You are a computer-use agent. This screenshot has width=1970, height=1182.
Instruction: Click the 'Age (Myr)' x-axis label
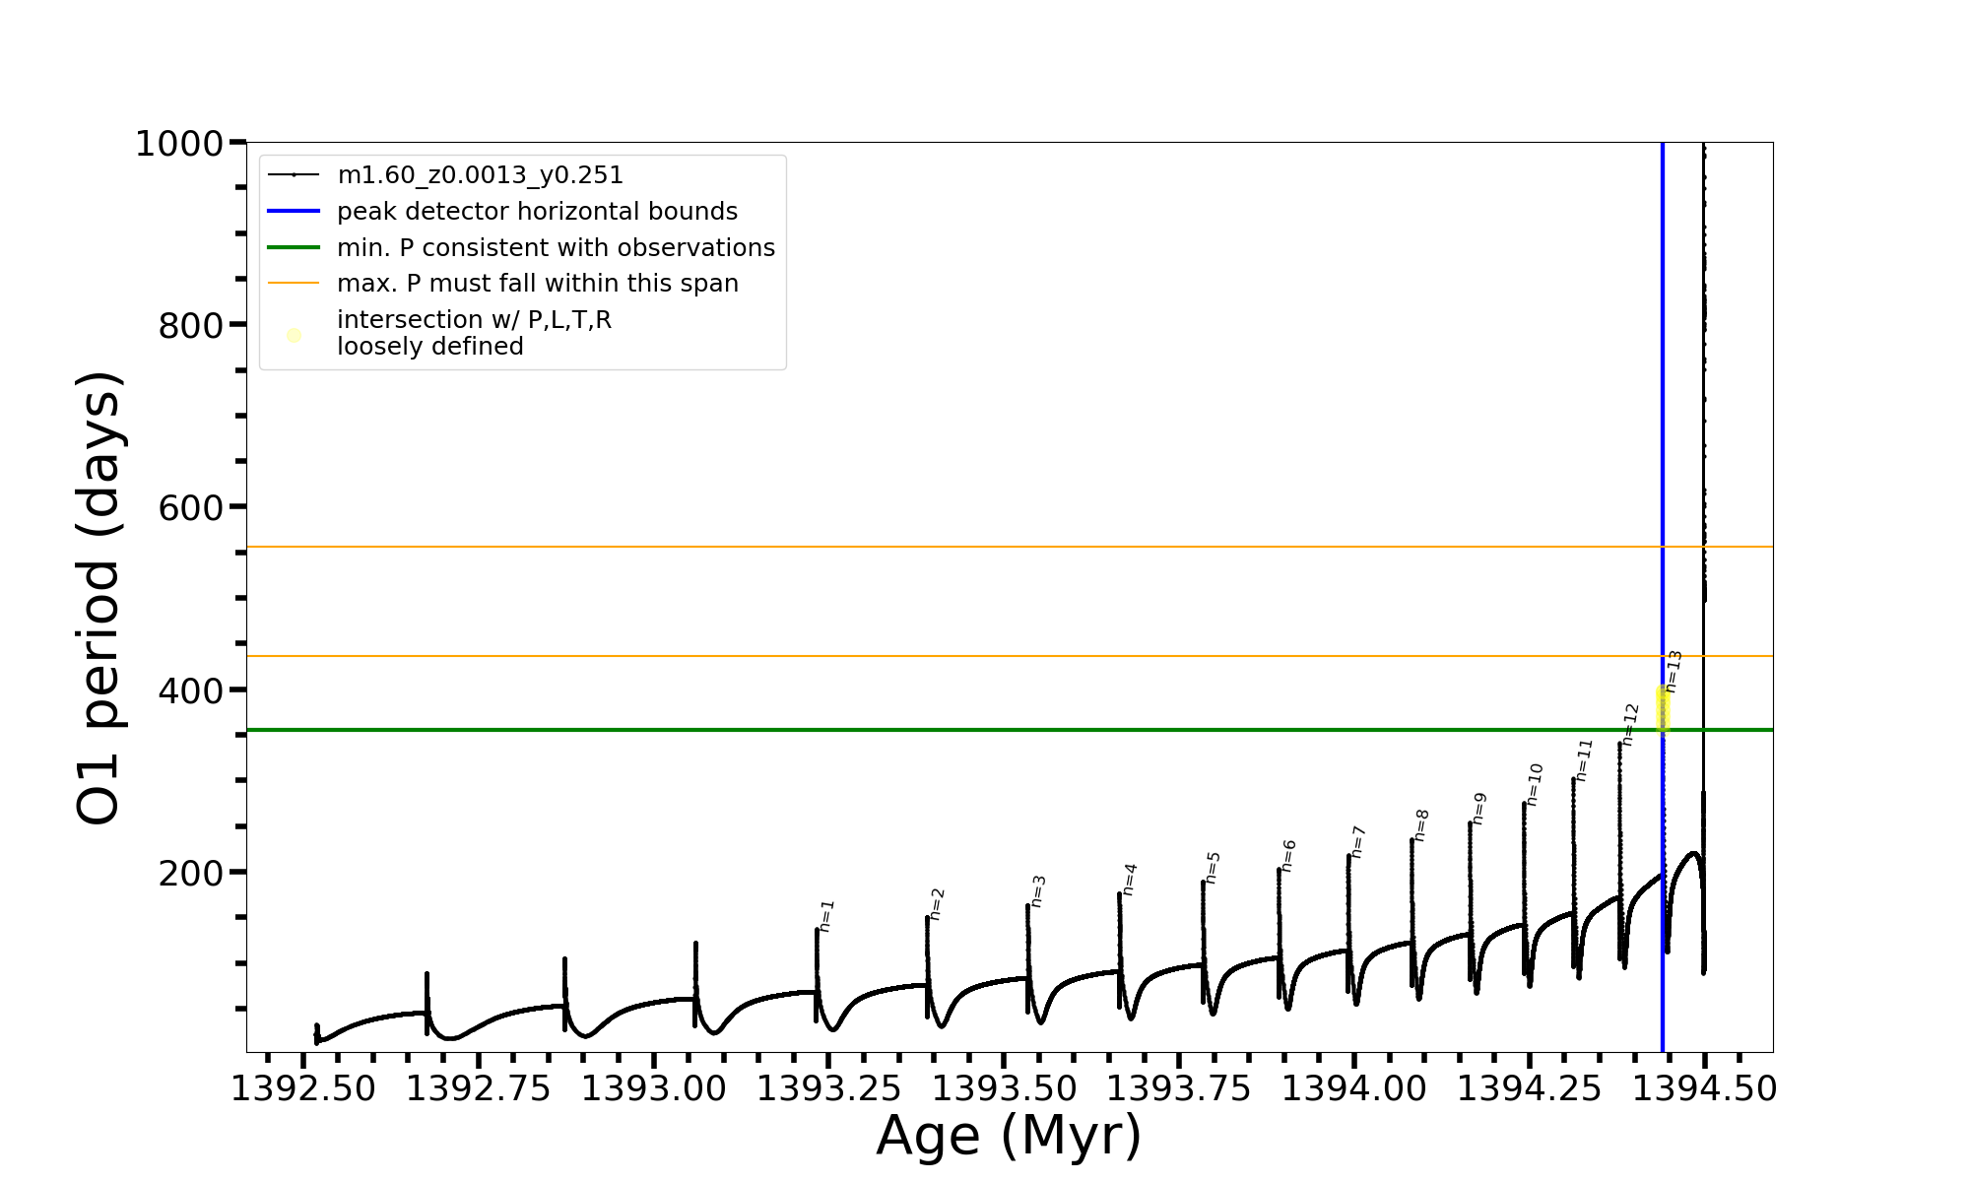[x=1009, y=1136]
